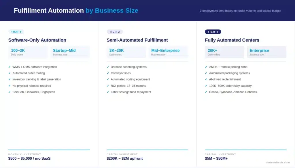Click checkmark beside No physical robotics required
Image resolution: width=295 pixels, height=168 pixels.
click(x=10, y=86)
